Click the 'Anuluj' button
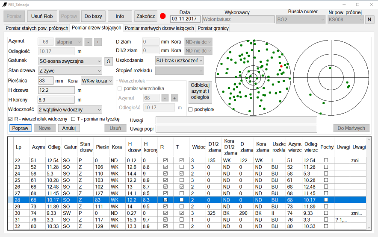This screenshot has height=237, width=378. click(x=69, y=128)
